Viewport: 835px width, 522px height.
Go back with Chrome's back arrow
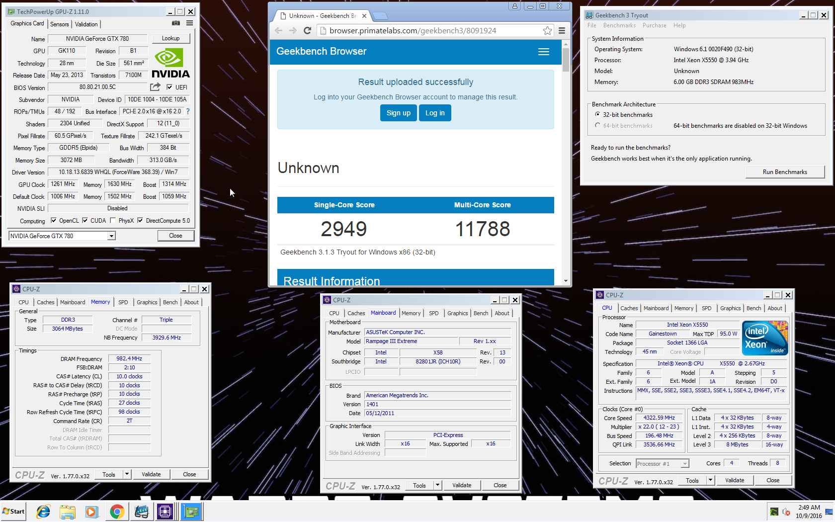[x=278, y=31]
